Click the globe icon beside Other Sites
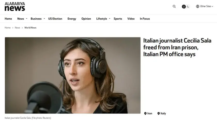Viewport: 217px width, 122px height. (x=198, y=6)
